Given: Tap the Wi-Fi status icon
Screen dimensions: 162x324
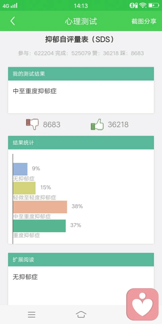Looking at the screenshot, I should point(143,5).
